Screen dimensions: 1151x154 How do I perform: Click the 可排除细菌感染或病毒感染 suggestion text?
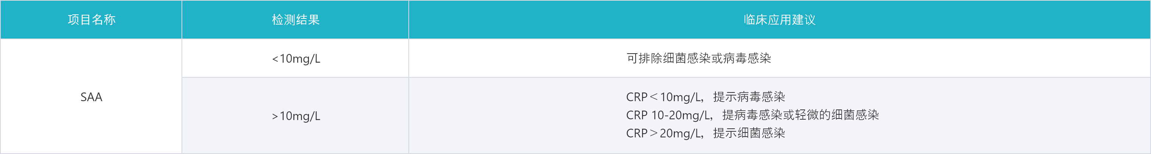pos(698,59)
